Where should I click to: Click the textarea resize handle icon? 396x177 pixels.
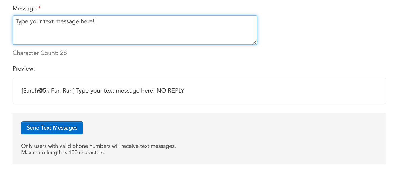255,42
